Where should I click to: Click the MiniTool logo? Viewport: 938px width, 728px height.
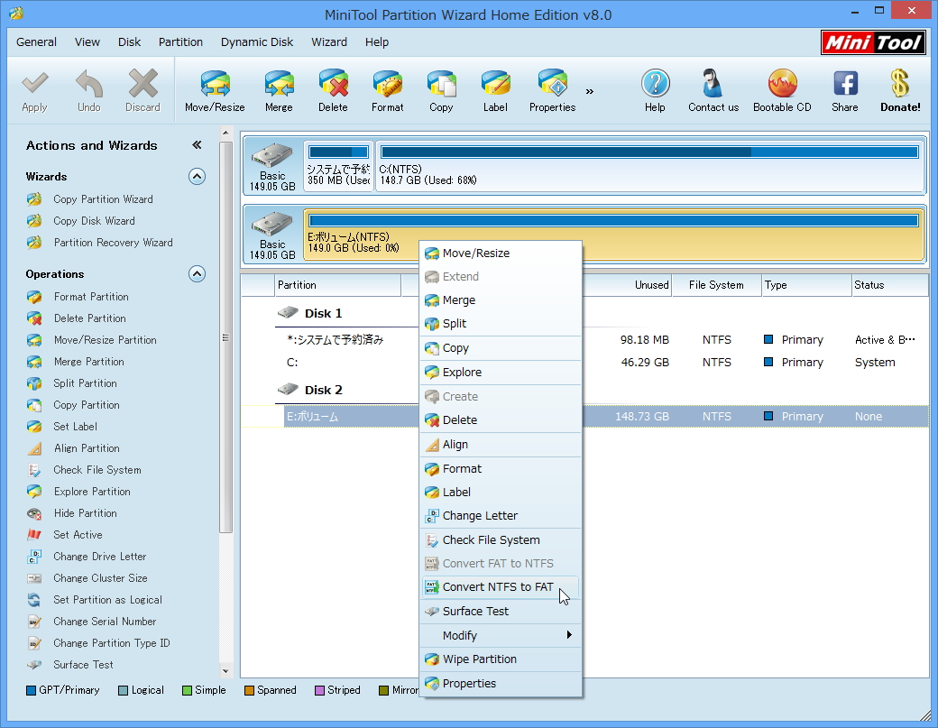tap(873, 42)
